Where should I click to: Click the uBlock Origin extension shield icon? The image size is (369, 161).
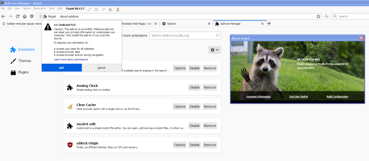[70, 145]
